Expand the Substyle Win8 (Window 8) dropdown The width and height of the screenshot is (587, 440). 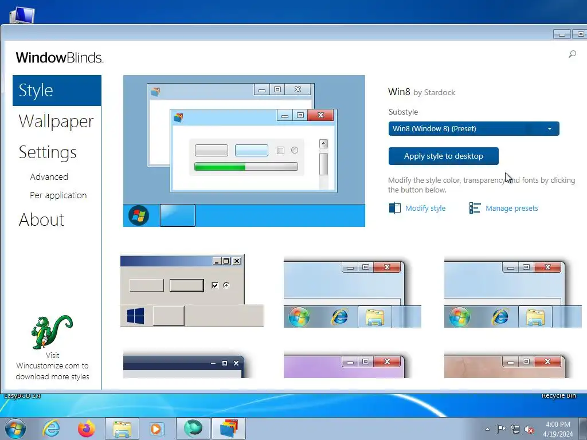tap(474, 129)
